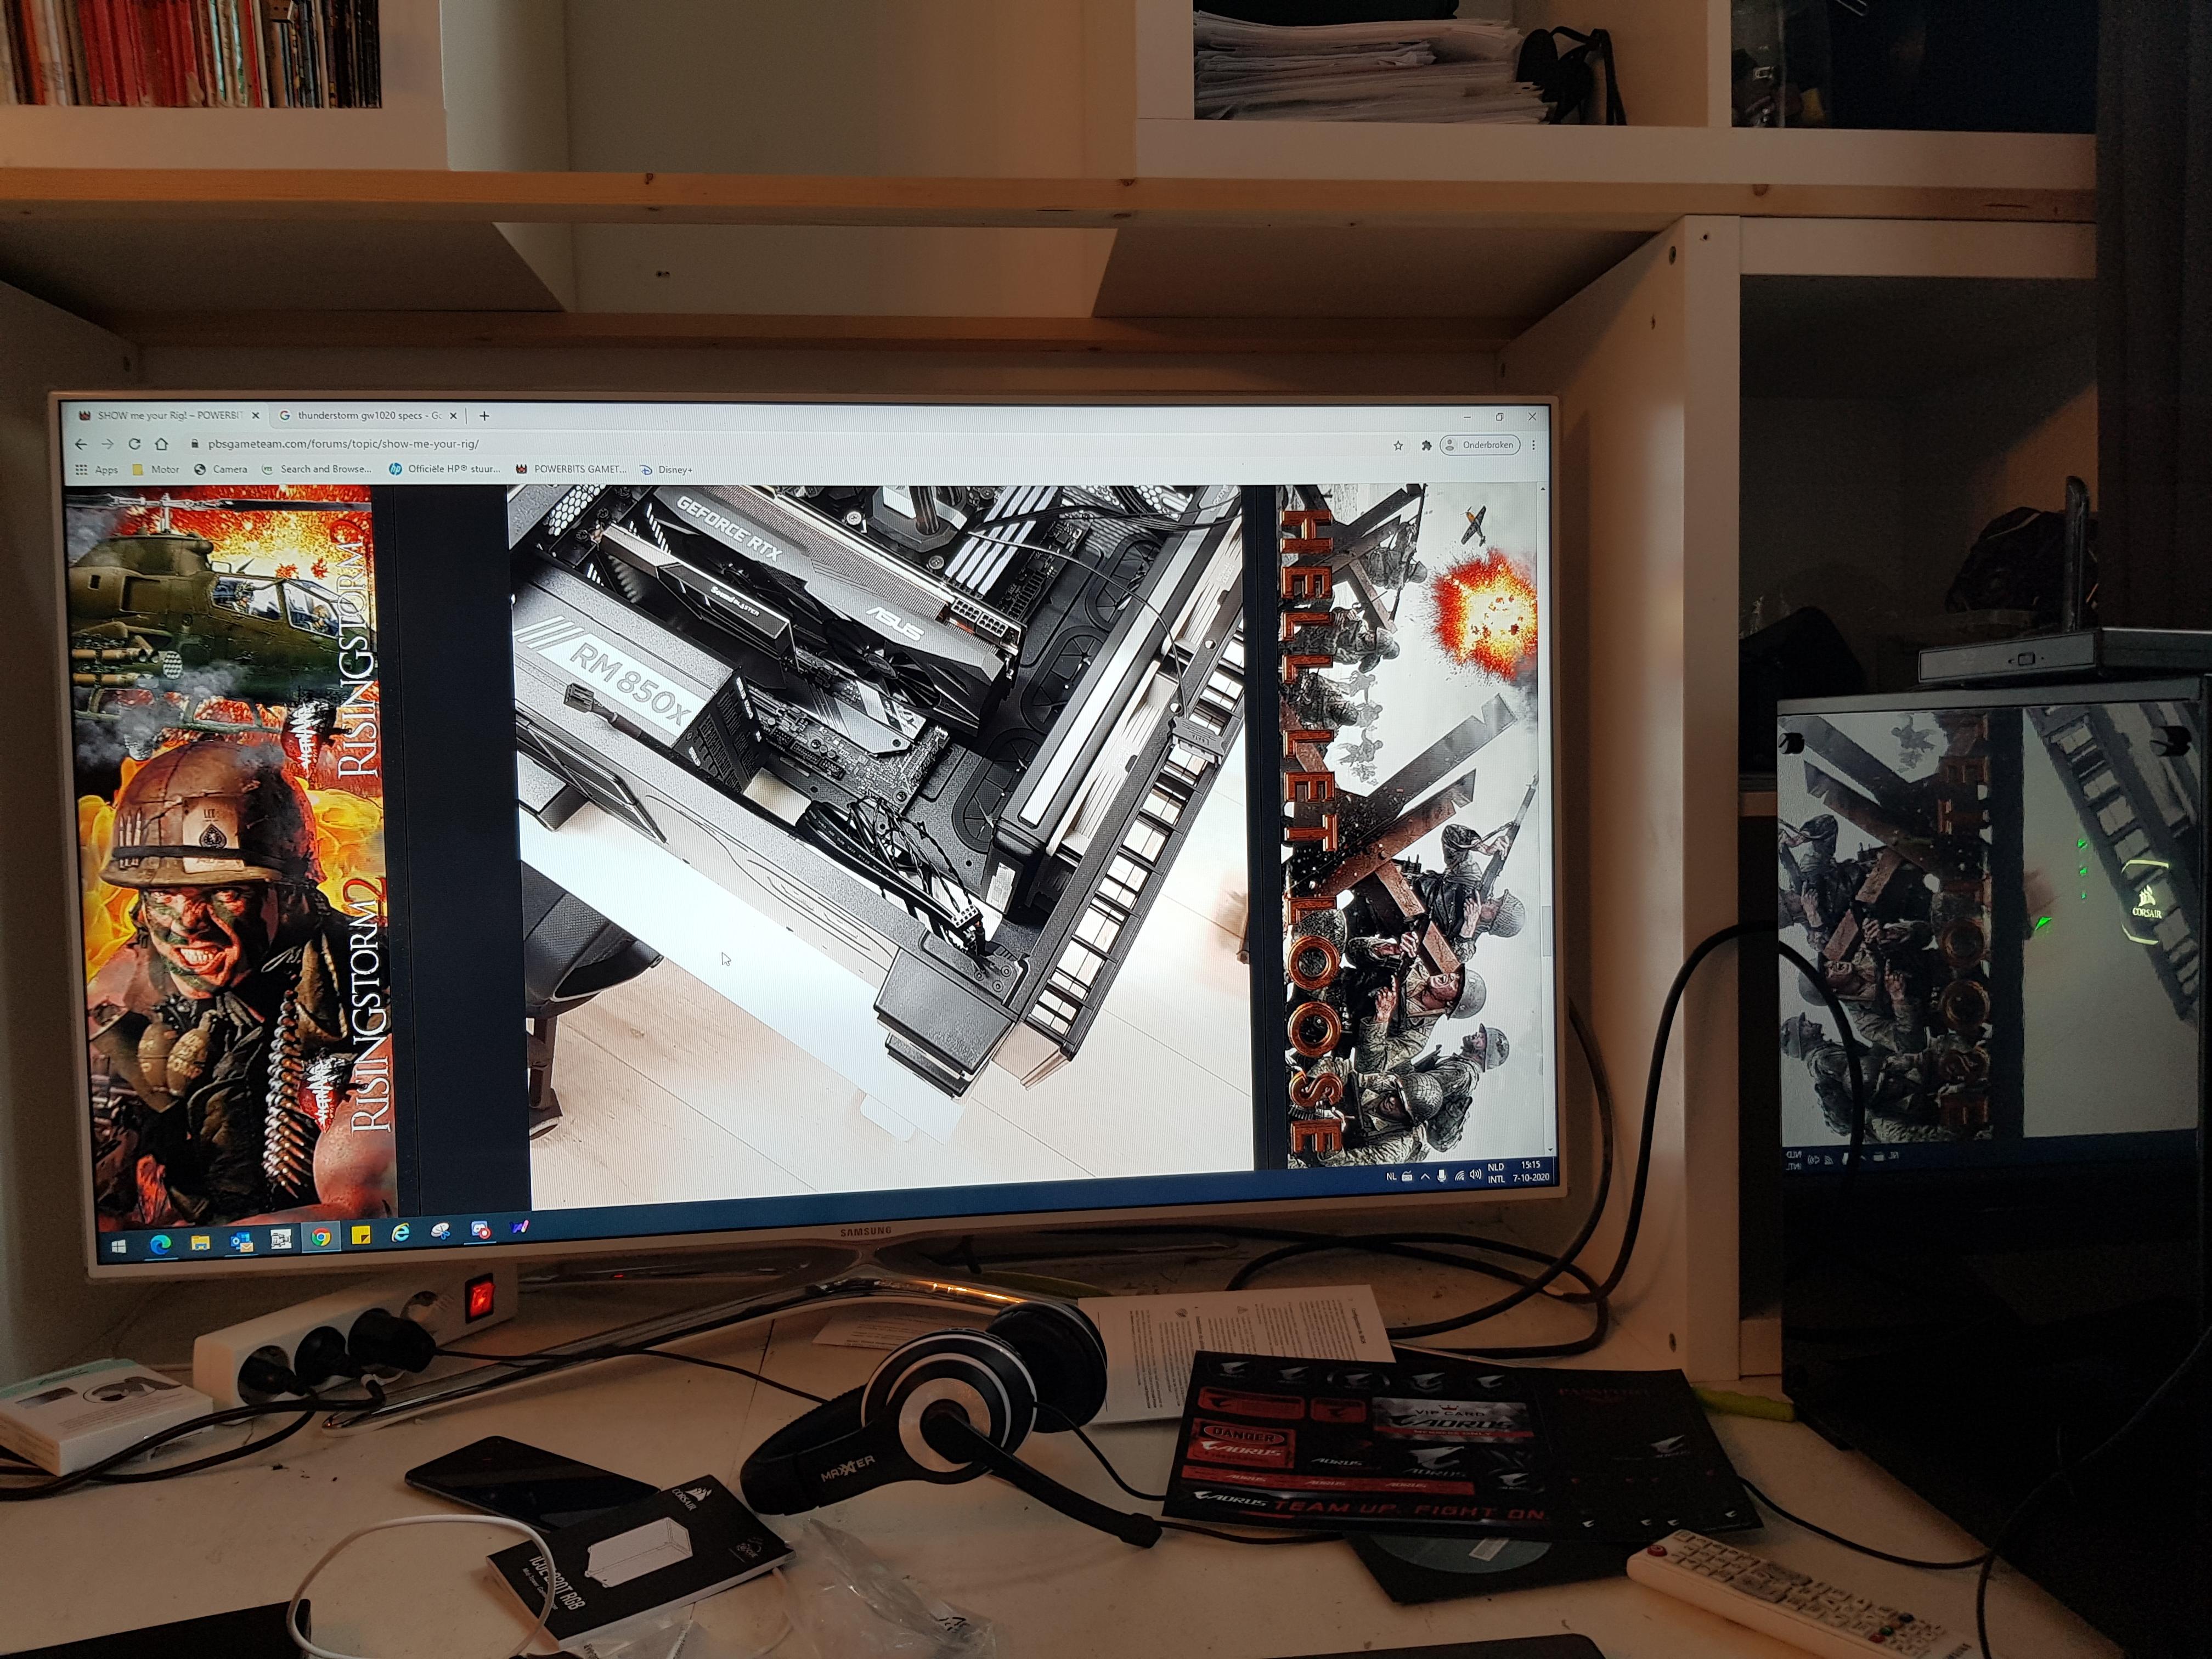The width and height of the screenshot is (2212, 1659).
Task: Click the Onderbroken profile button
Action: coord(1479,445)
